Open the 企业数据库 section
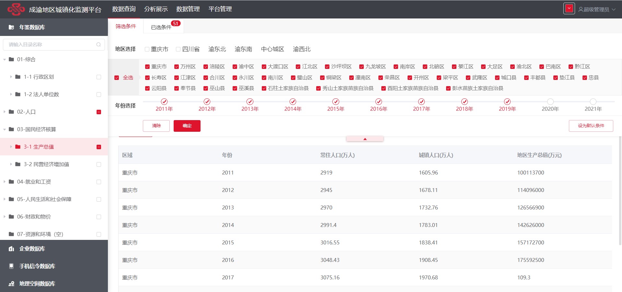 click(54, 249)
